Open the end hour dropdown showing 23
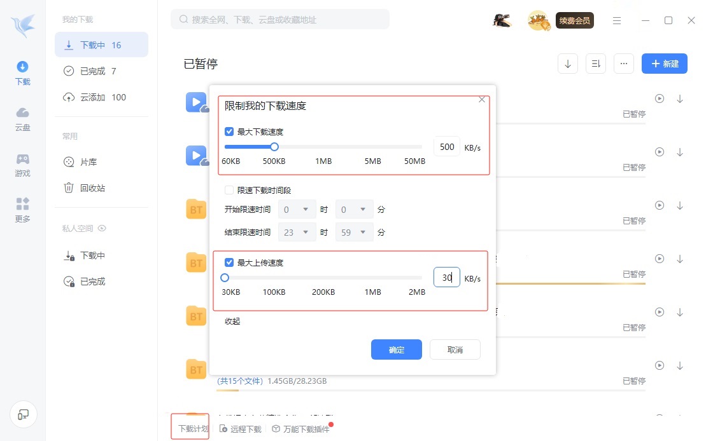The height and width of the screenshot is (441, 713). tap(297, 232)
